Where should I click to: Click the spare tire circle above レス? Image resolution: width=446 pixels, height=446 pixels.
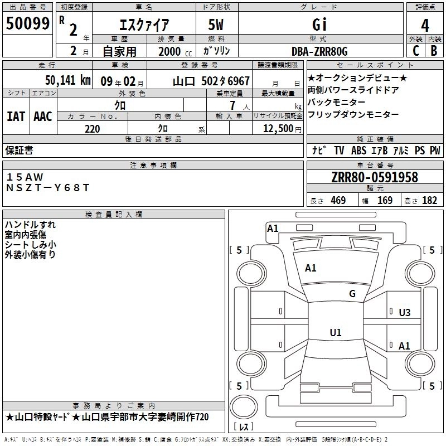244,407
